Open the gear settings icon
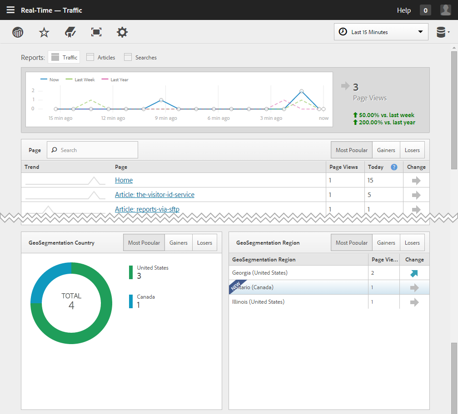458x414 pixels. (x=122, y=32)
